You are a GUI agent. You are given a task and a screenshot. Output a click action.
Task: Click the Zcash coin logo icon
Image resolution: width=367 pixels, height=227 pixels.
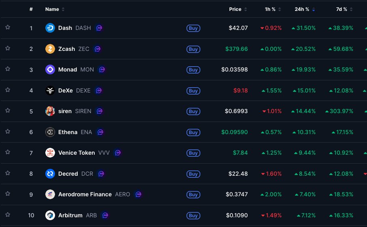pyautogui.click(x=50, y=49)
